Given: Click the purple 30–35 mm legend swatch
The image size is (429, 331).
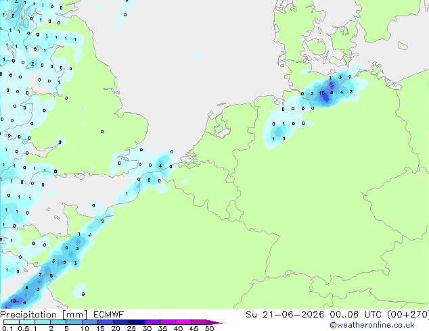Looking at the screenshot, I should (x=152, y=322).
